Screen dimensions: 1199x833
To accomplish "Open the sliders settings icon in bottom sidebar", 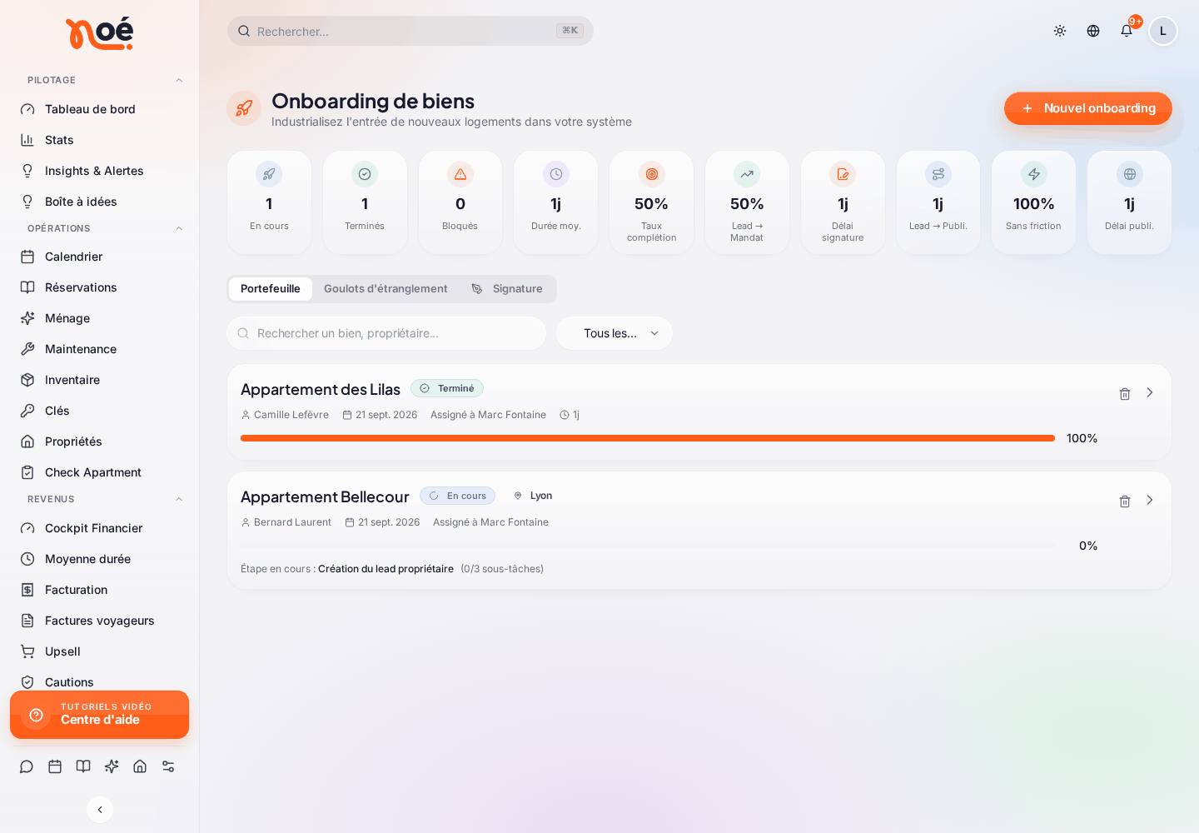I will pyautogui.click(x=168, y=766).
